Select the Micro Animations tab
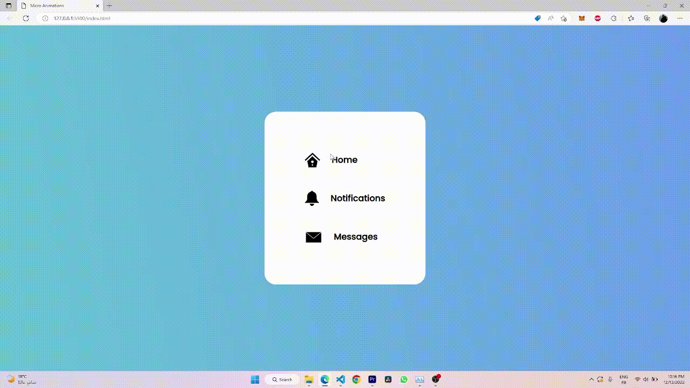The height and width of the screenshot is (388, 690). pyautogui.click(x=60, y=5)
